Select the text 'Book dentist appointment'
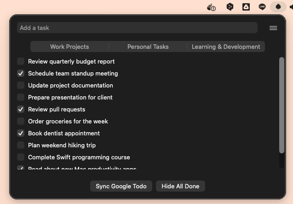293x204 pixels. click(x=64, y=134)
